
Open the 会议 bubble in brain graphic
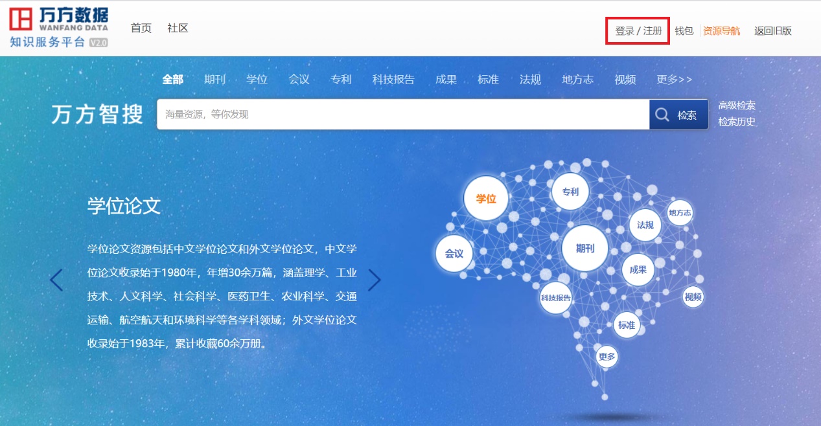454,253
